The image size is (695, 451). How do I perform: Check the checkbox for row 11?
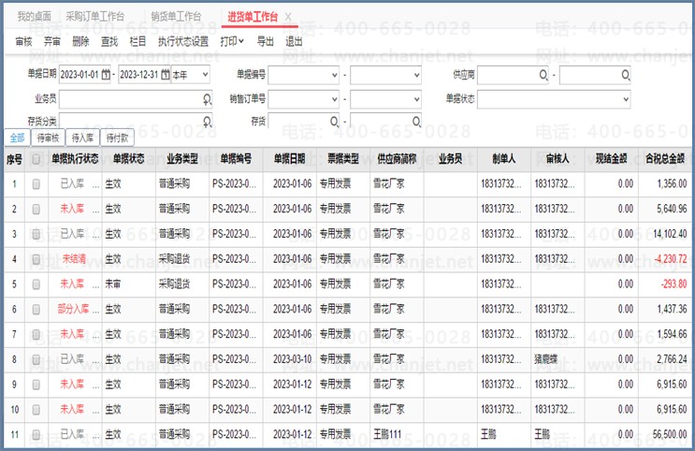pos(36,434)
